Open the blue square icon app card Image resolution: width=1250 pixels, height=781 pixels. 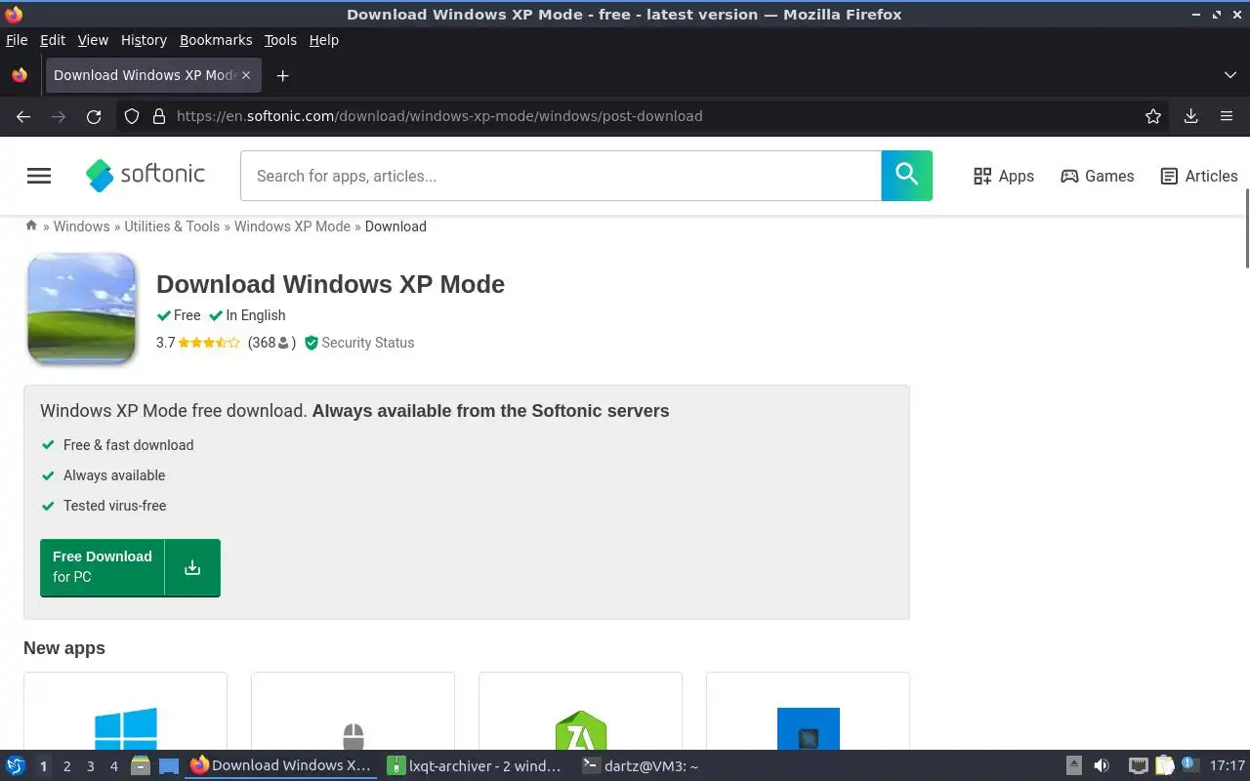coord(808,711)
